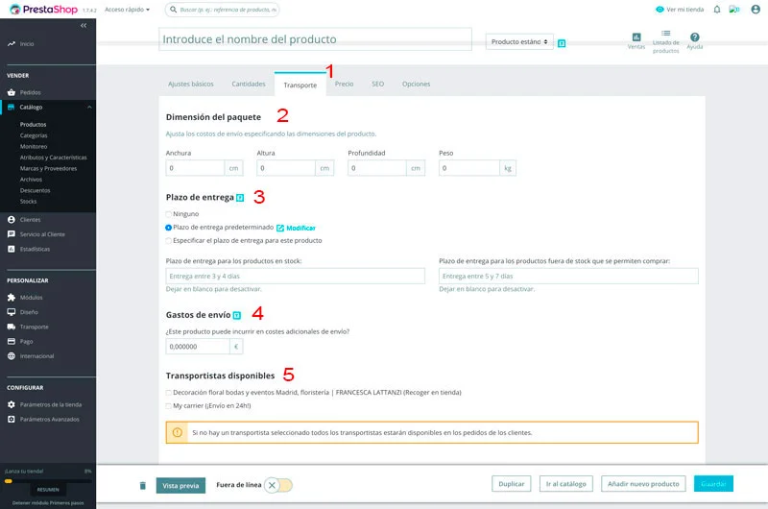The width and height of the screenshot is (768, 509).
Task: Open notifications bell icon
Action: pos(716,10)
